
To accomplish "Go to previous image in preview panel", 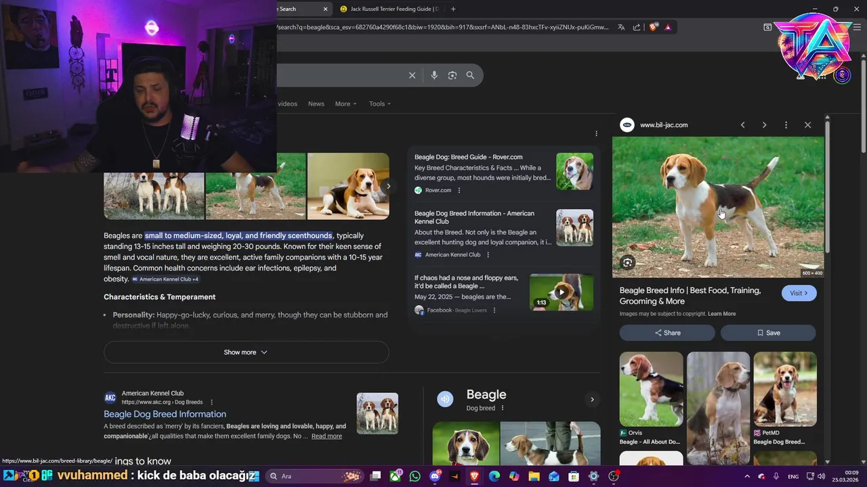I will [x=742, y=124].
